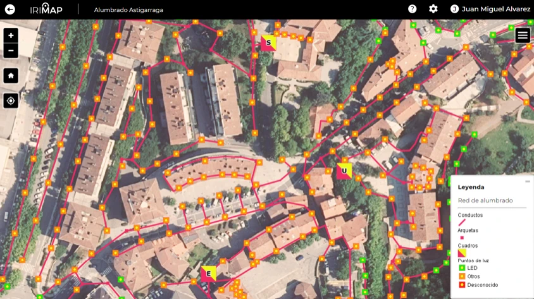Click the Cuadros legend label
The width and height of the screenshot is (534, 299).
coord(468,246)
